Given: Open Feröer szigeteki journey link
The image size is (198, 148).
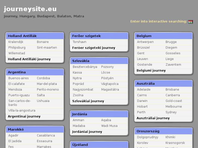Looking at the screenshot, I should 94,48.
